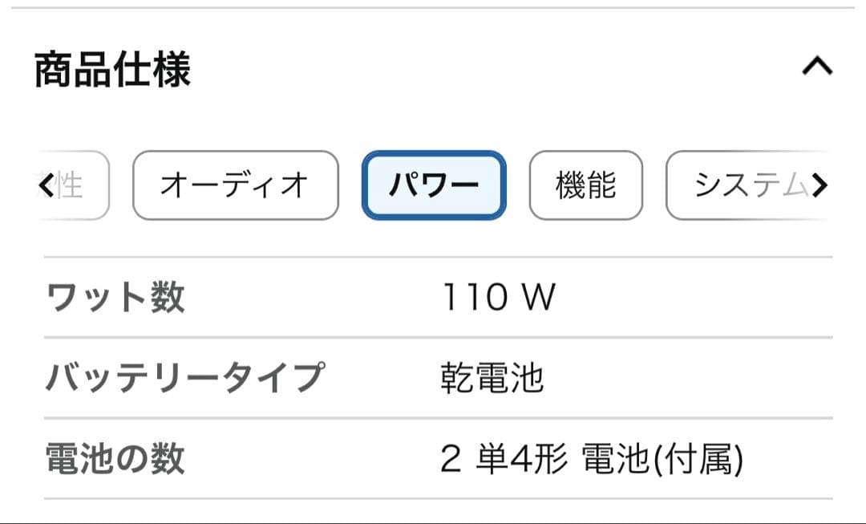The image size is (866, 524).
Task: Click the 110 W wattage value
Action: point(497,296)
